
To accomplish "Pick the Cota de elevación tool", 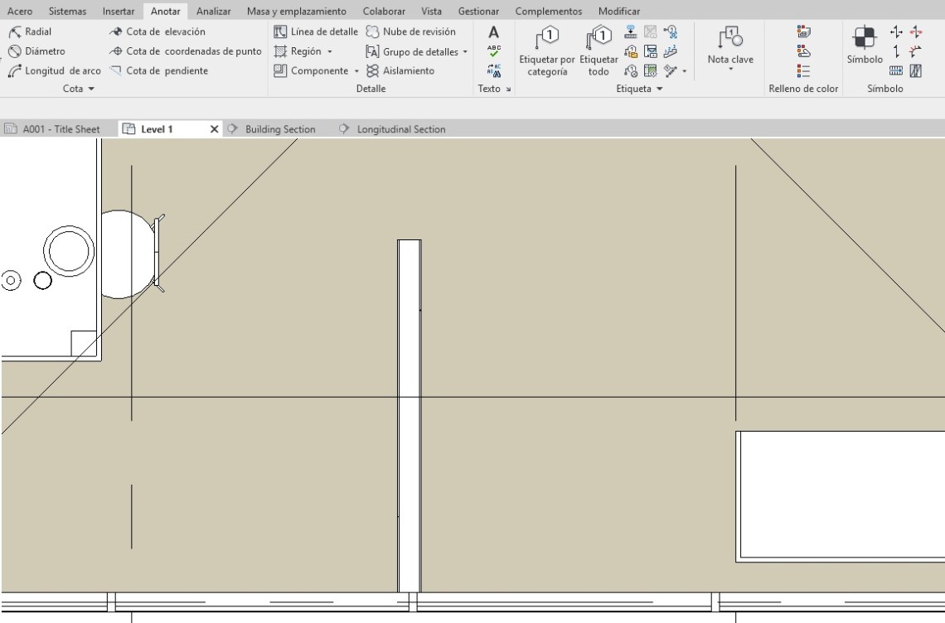I will coord(157,32).
